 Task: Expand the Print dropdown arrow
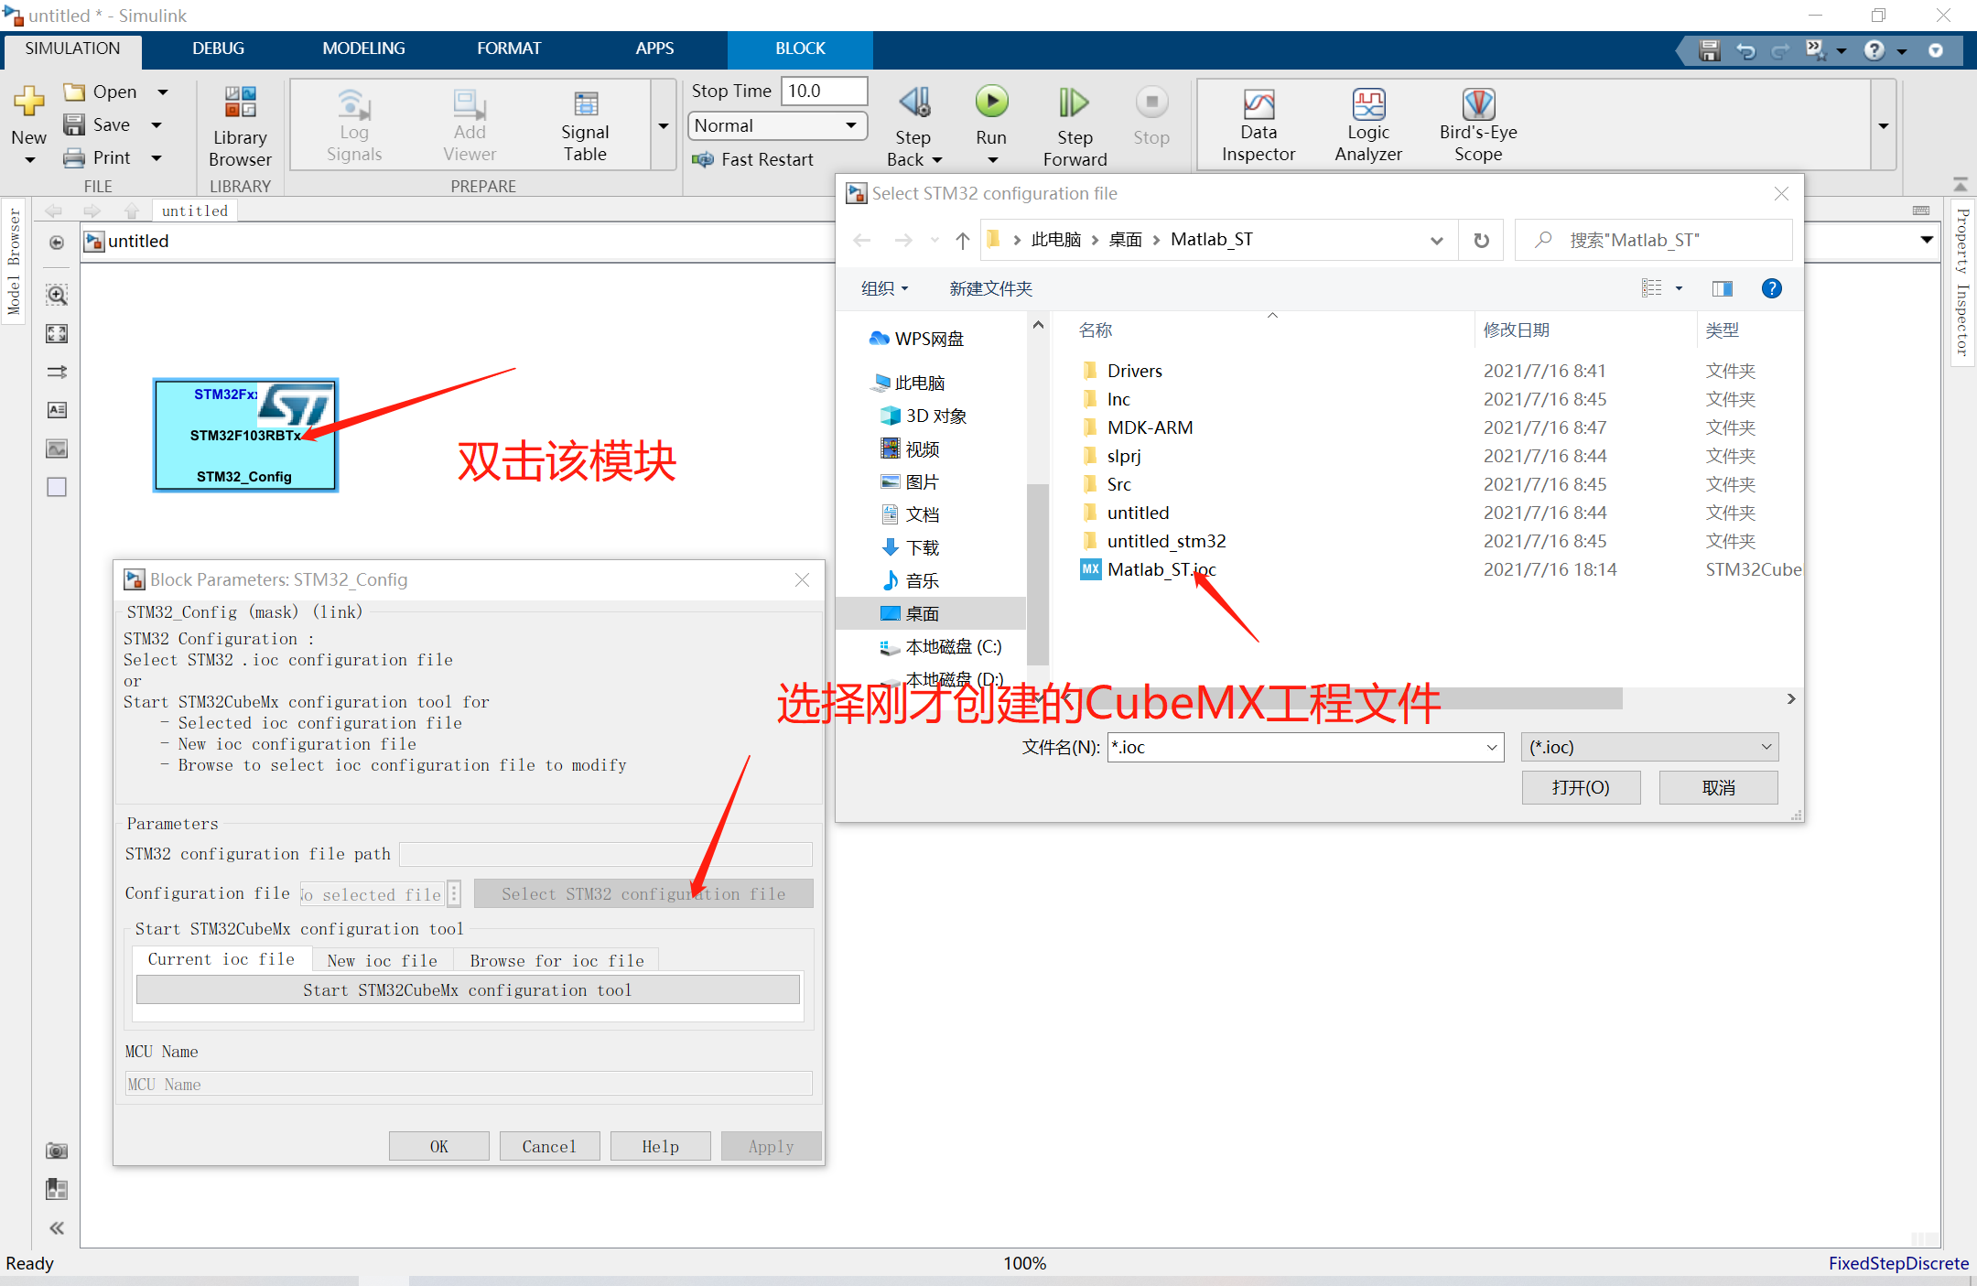(x=156, y=157)
